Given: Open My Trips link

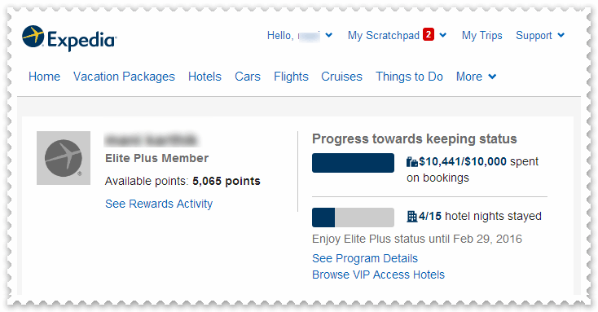Looking at the screenshot, I should click(x=482, y=36).
